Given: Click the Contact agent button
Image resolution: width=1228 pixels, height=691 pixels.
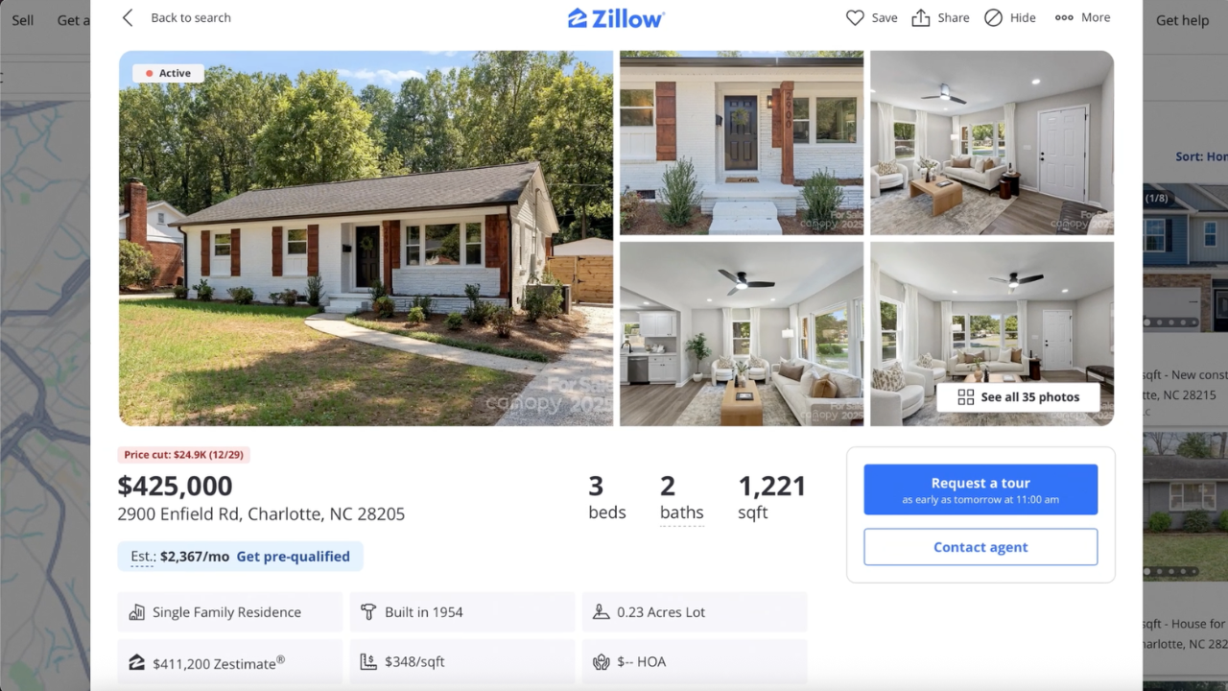Looking at the screenshot, I should coord(980,547).
